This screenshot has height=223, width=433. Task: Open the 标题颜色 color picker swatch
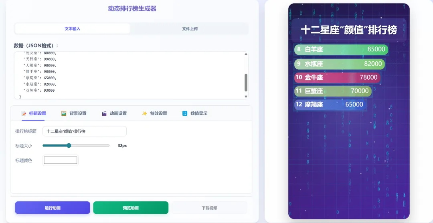(61, 160)
